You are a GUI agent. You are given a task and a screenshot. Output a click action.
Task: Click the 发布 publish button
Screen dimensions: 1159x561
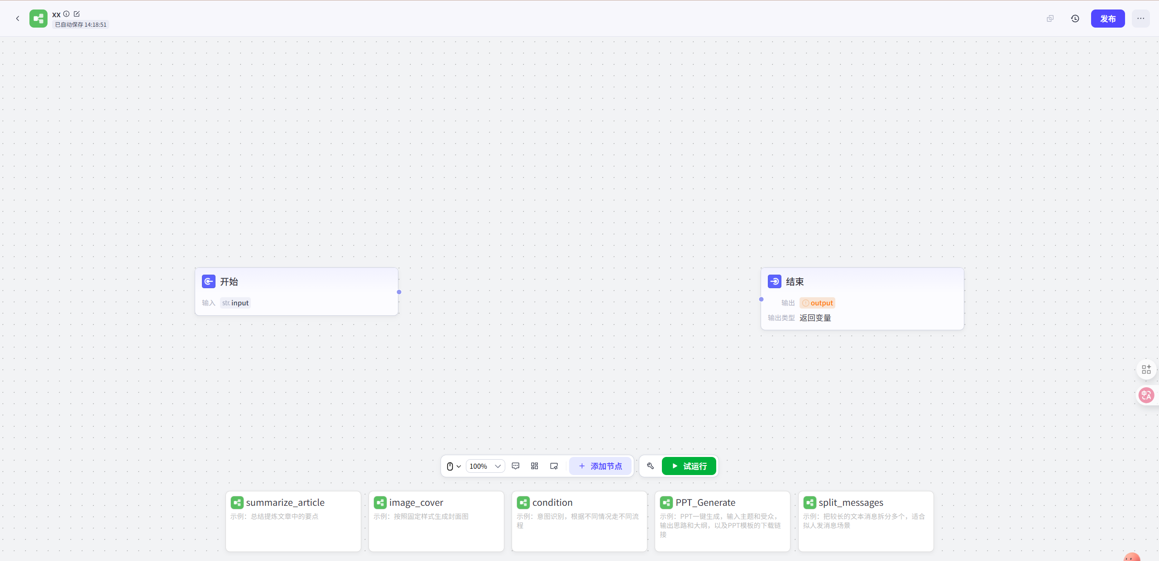click(1107, 19)
